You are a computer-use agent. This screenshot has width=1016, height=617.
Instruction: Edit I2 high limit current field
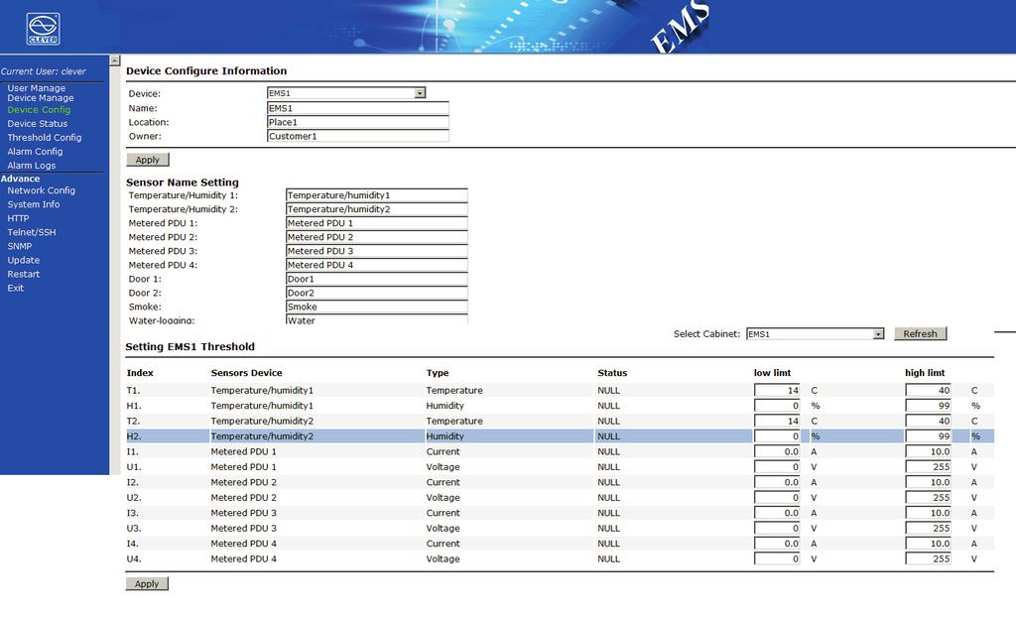coord(928,482)
